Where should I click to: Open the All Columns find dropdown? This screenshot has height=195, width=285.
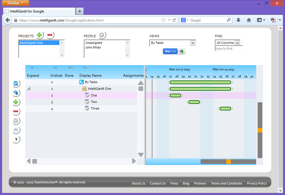(x=237, y=43)
